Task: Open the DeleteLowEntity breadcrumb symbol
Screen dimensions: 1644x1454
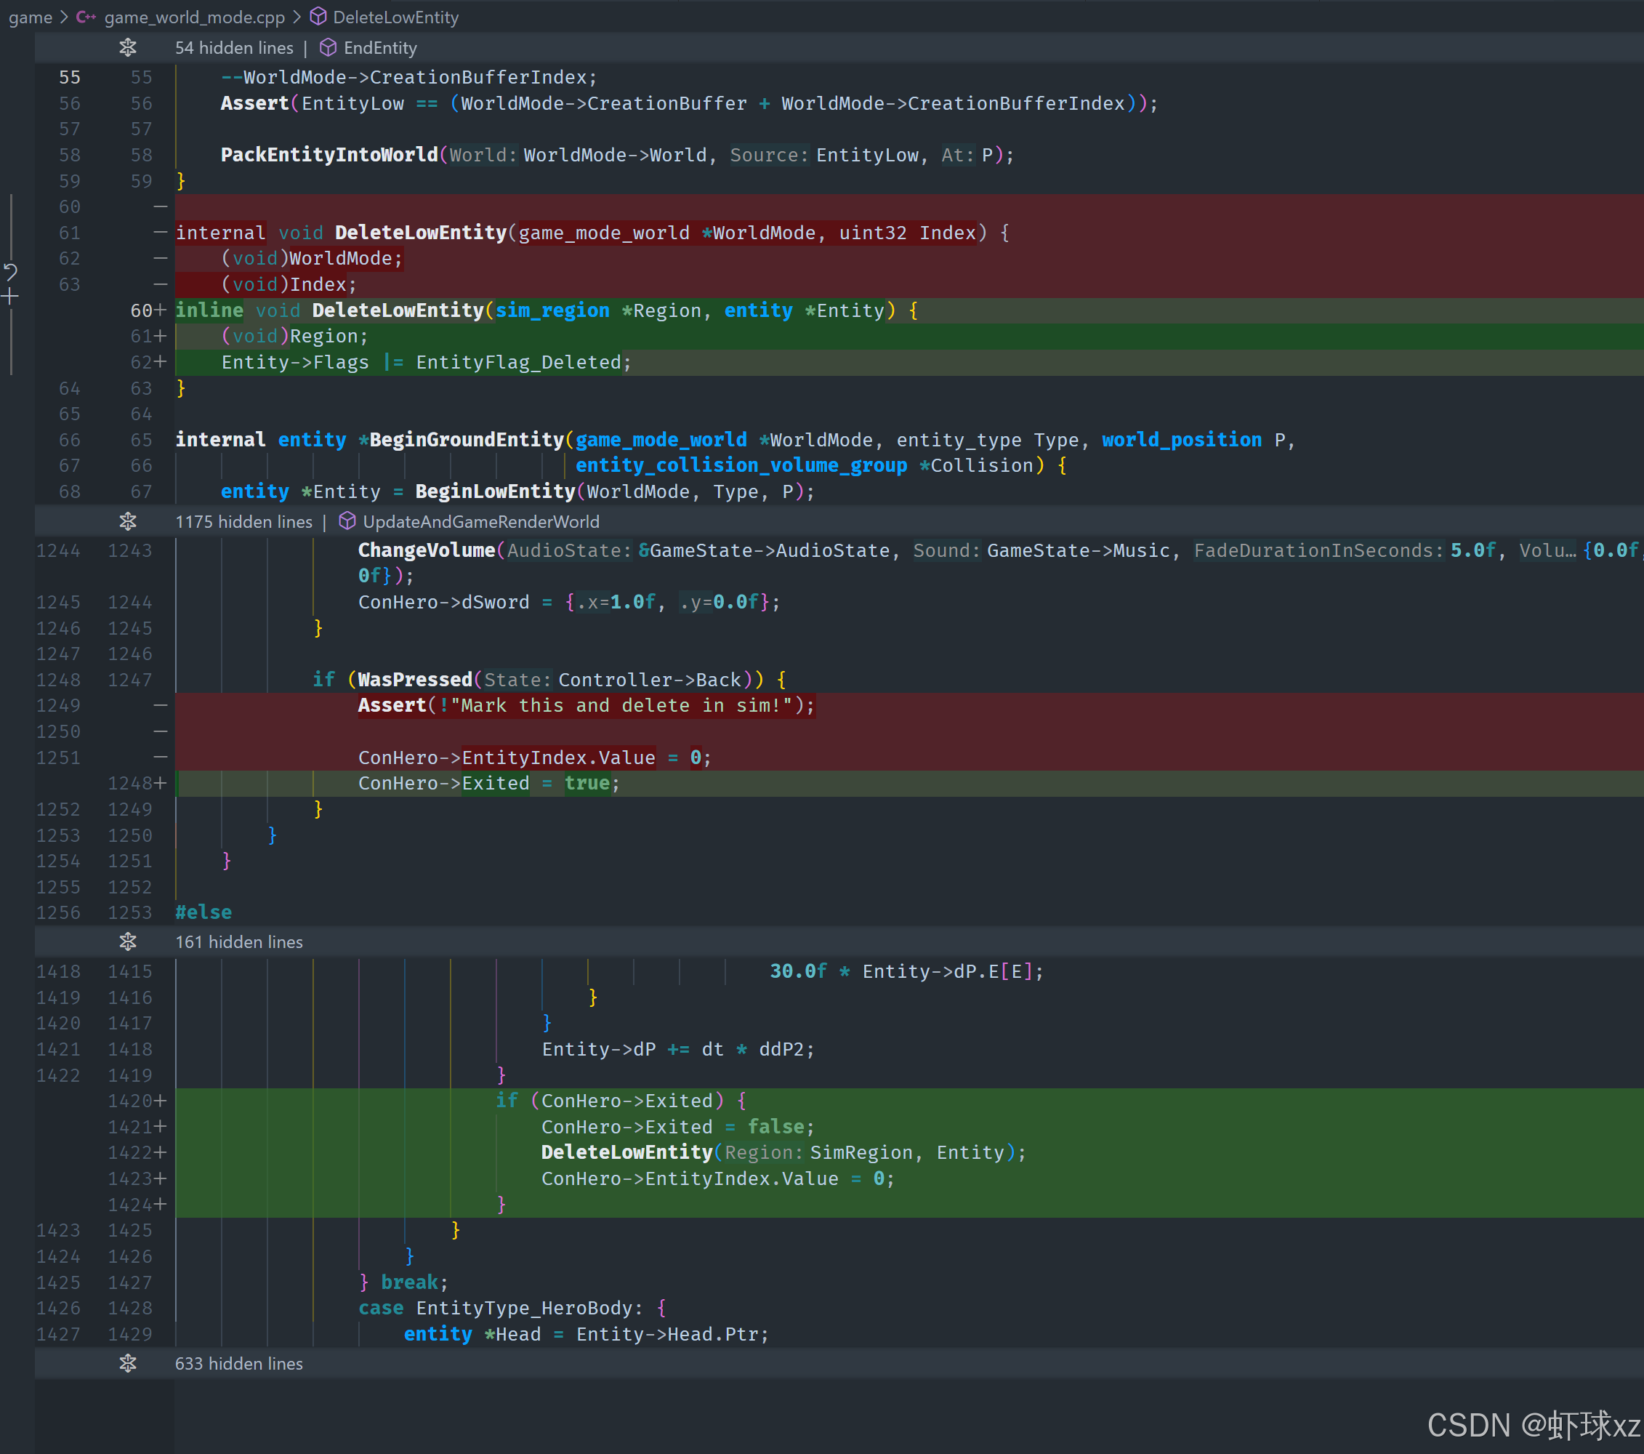Action: click(395, 17)
